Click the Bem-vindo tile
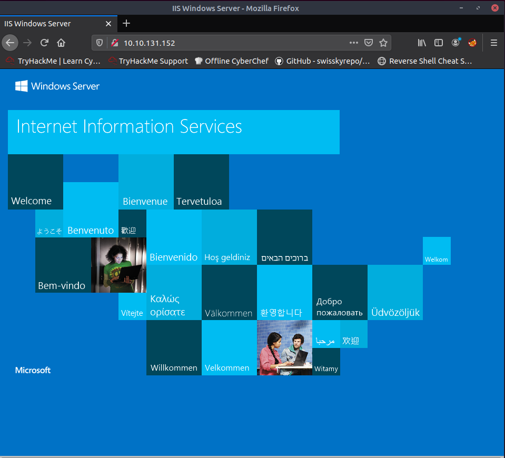The width and height of the screenshot is (505, 458). tap(63, 265)
